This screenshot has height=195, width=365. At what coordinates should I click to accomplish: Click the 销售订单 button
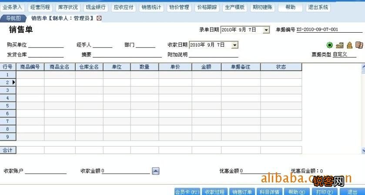pyautogui.click(x=242, y=192)
